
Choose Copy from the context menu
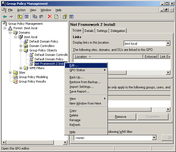tap(86, 111)
